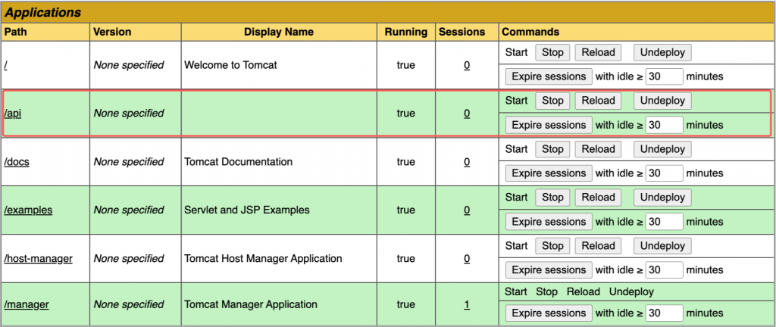Expire sessions for the /api application
Screen dimensions: 776x327
(x=549, y=125)
